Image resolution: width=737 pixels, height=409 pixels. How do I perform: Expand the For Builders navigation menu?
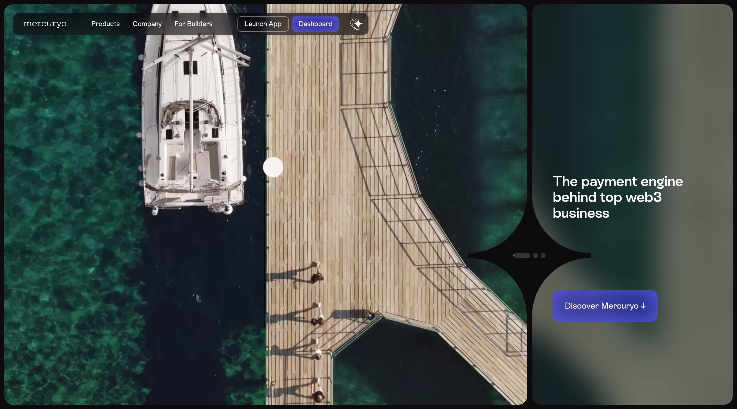pos(193,24)
